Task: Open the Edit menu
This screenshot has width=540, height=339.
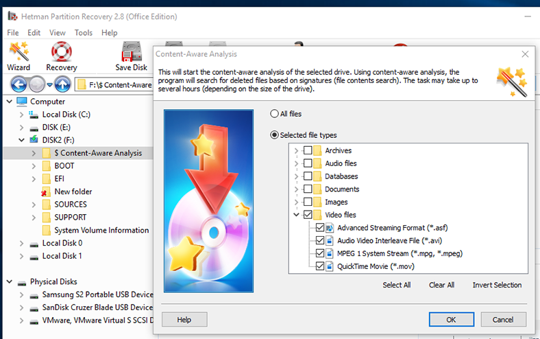Action: [x=34, y=33]
